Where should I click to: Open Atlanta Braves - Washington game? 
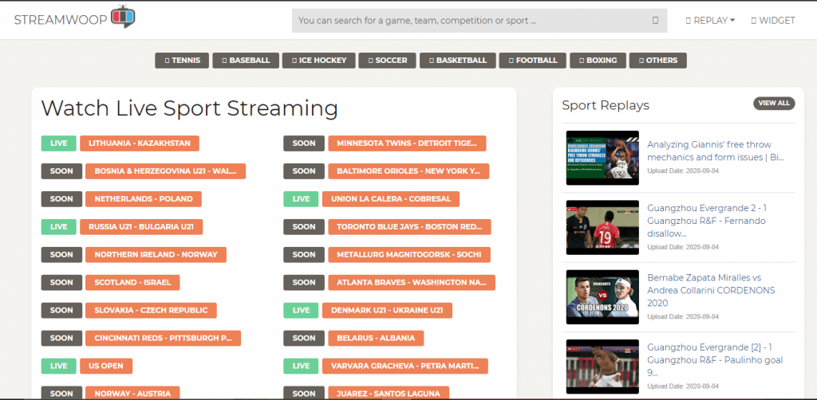(x=412, y=282)
